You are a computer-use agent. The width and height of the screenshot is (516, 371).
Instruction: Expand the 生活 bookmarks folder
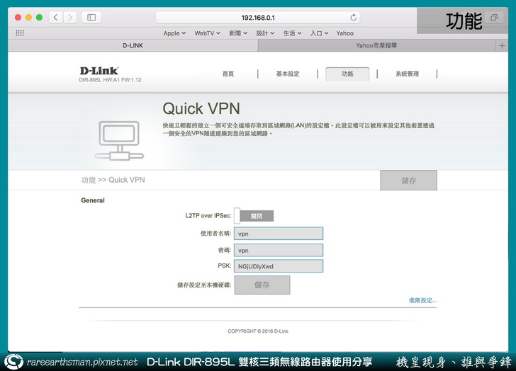[x=292, y=33]
